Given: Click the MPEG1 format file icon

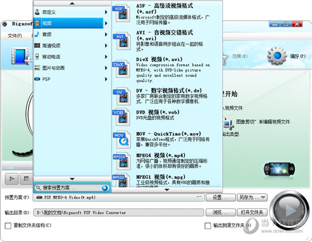Looking at the screenshot, I should (x=121, y=181).
